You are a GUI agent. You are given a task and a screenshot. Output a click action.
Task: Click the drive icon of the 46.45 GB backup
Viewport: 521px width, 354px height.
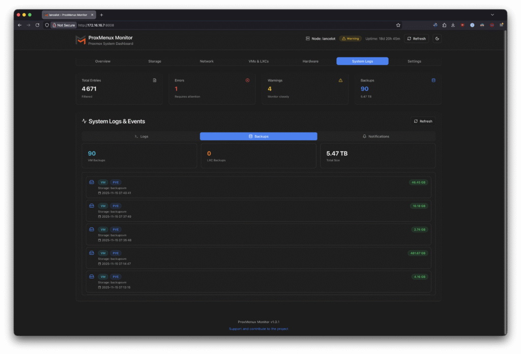click(92, 182)
